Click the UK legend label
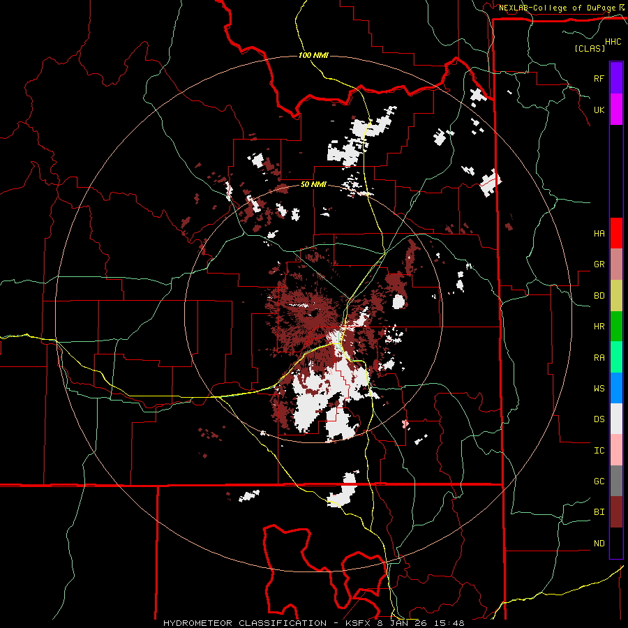 pyautogui.click(x=599, y=110)
